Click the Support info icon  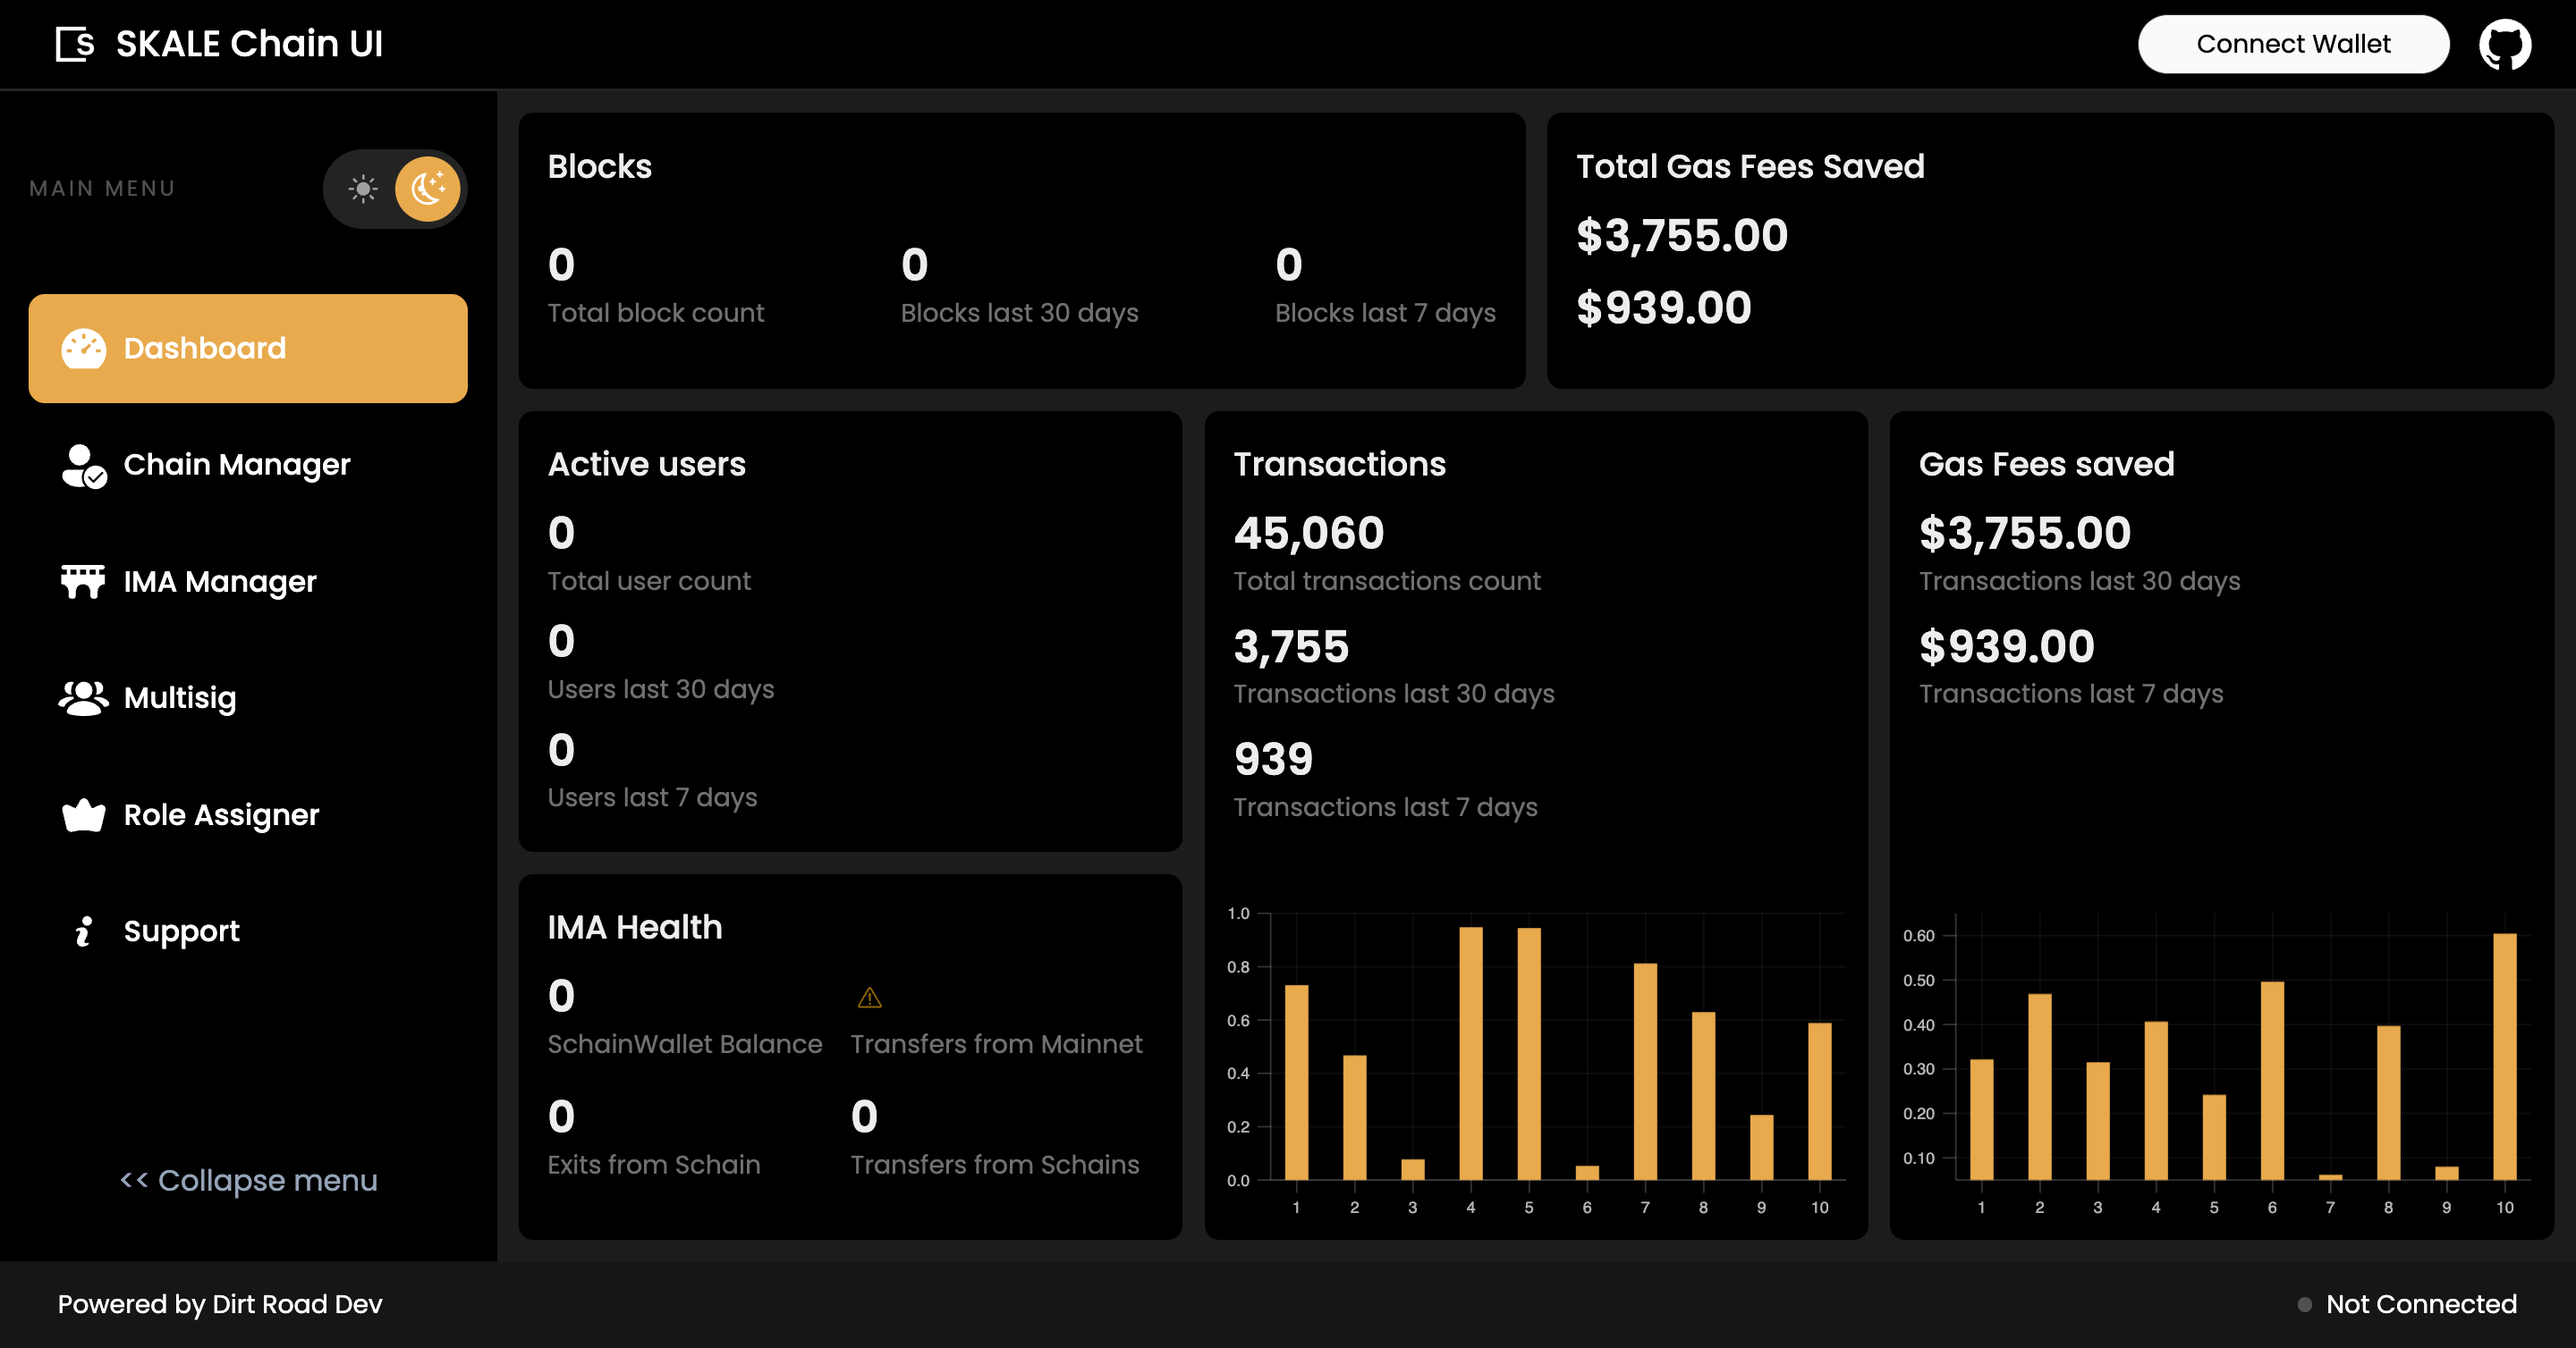click(84, 931)
